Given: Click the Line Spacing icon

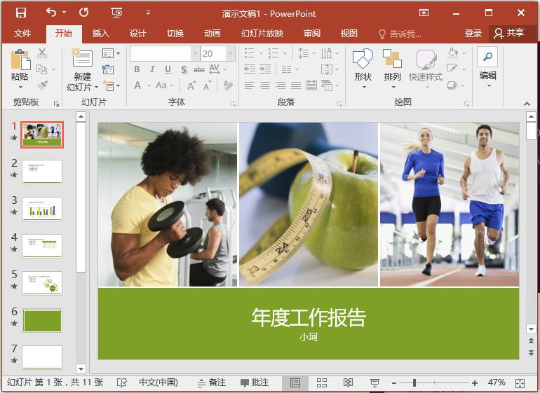Looking at the screenshot, I should coord(304,53).
